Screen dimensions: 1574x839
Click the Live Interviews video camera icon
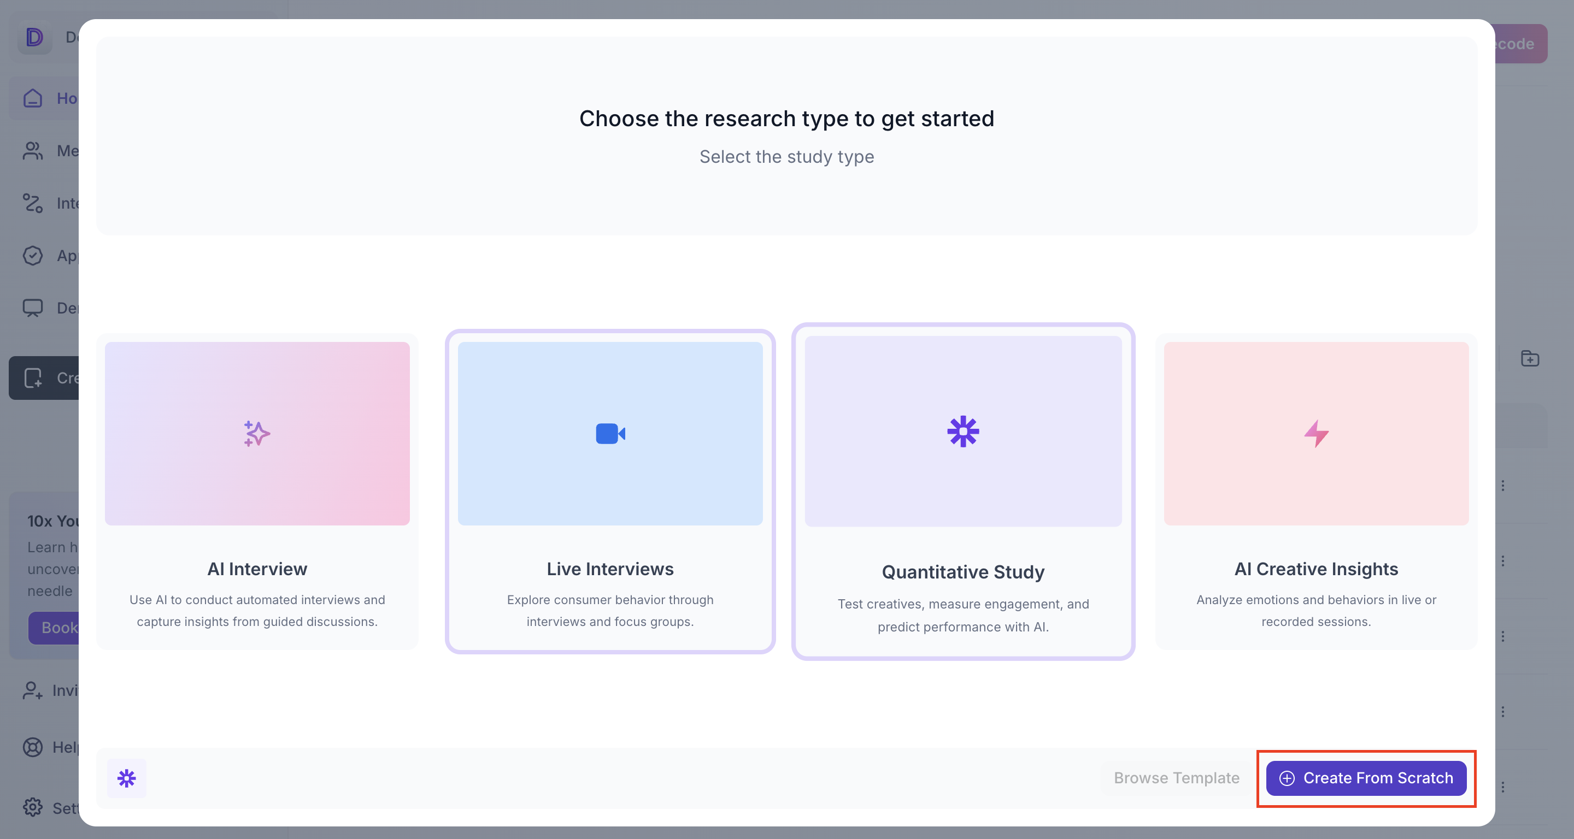(x=610, y=434)
